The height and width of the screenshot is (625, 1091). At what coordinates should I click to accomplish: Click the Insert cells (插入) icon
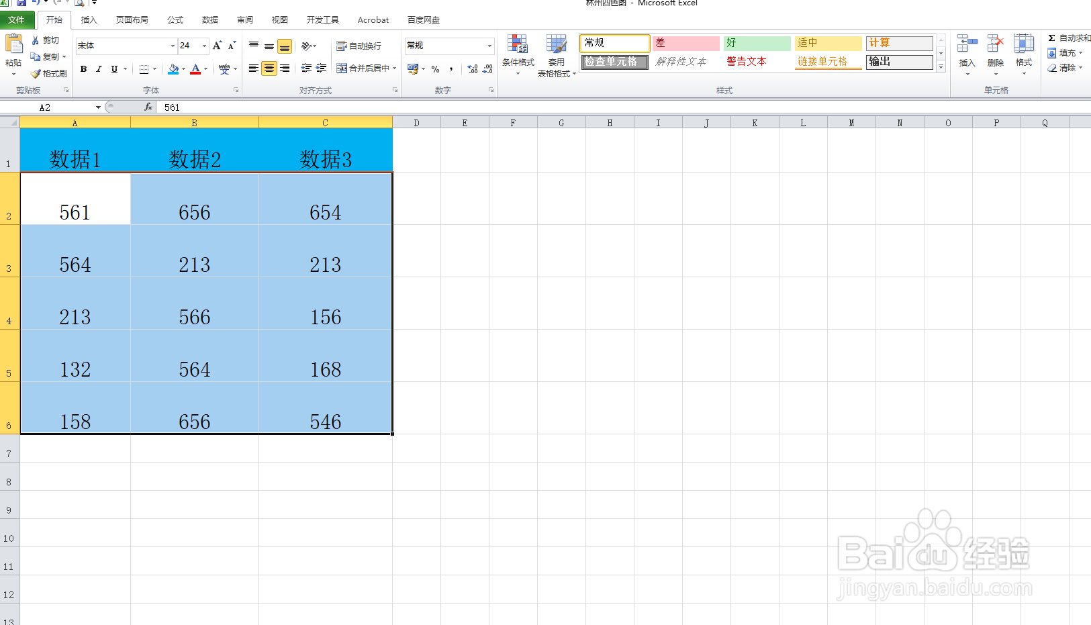[967, 44]
